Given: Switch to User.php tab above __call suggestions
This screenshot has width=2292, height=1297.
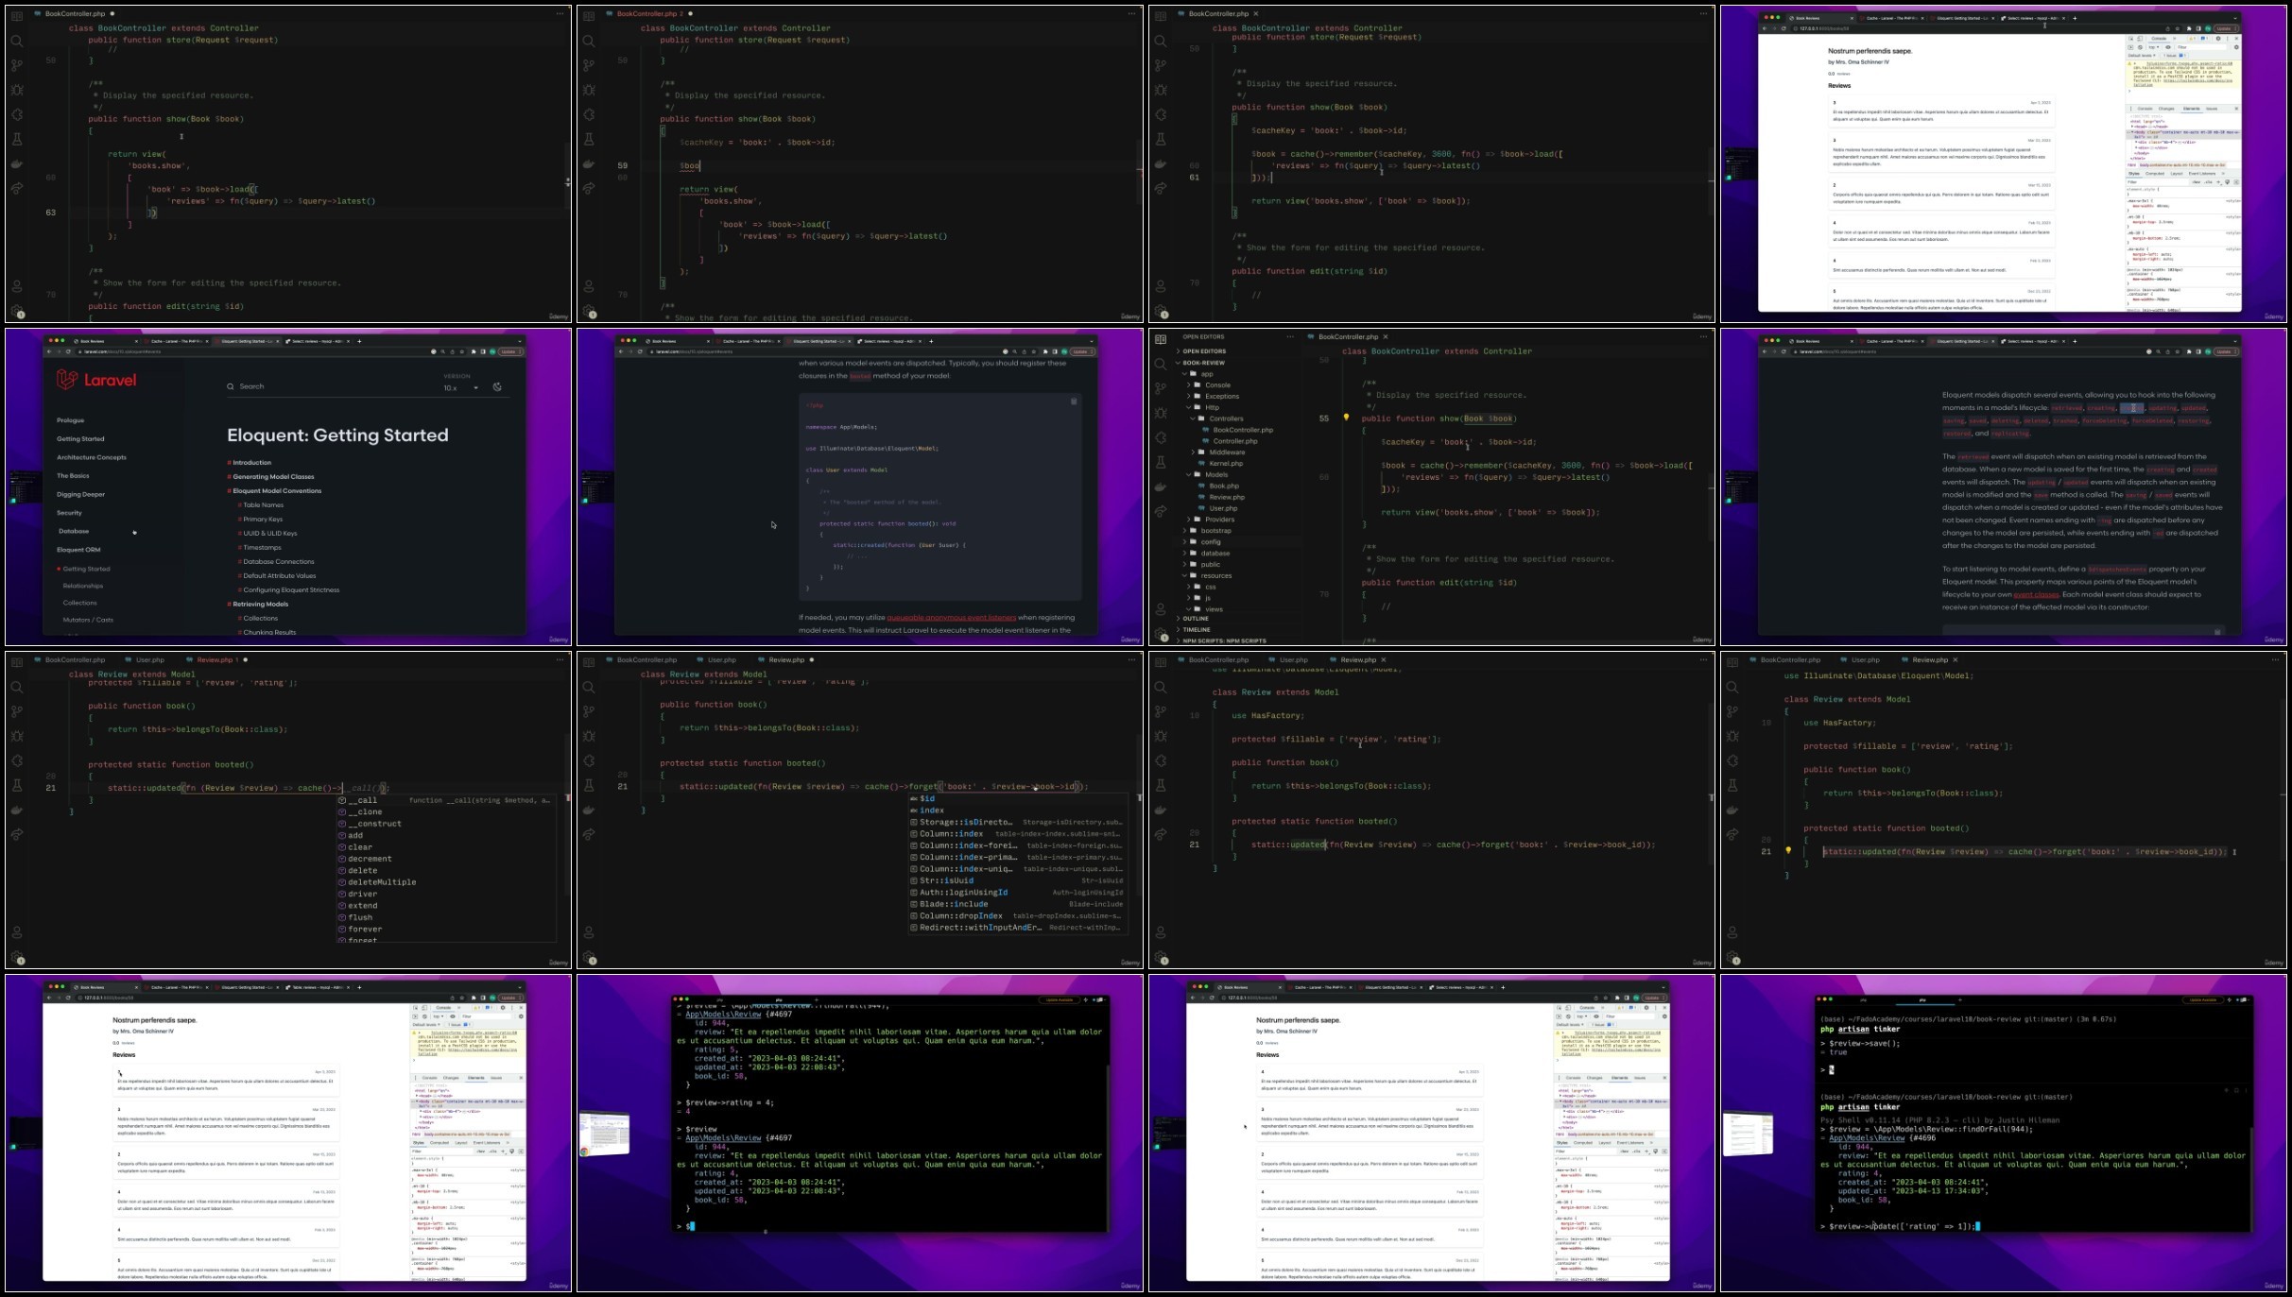Looking at the screenshot, I should [x=149, y=660].
